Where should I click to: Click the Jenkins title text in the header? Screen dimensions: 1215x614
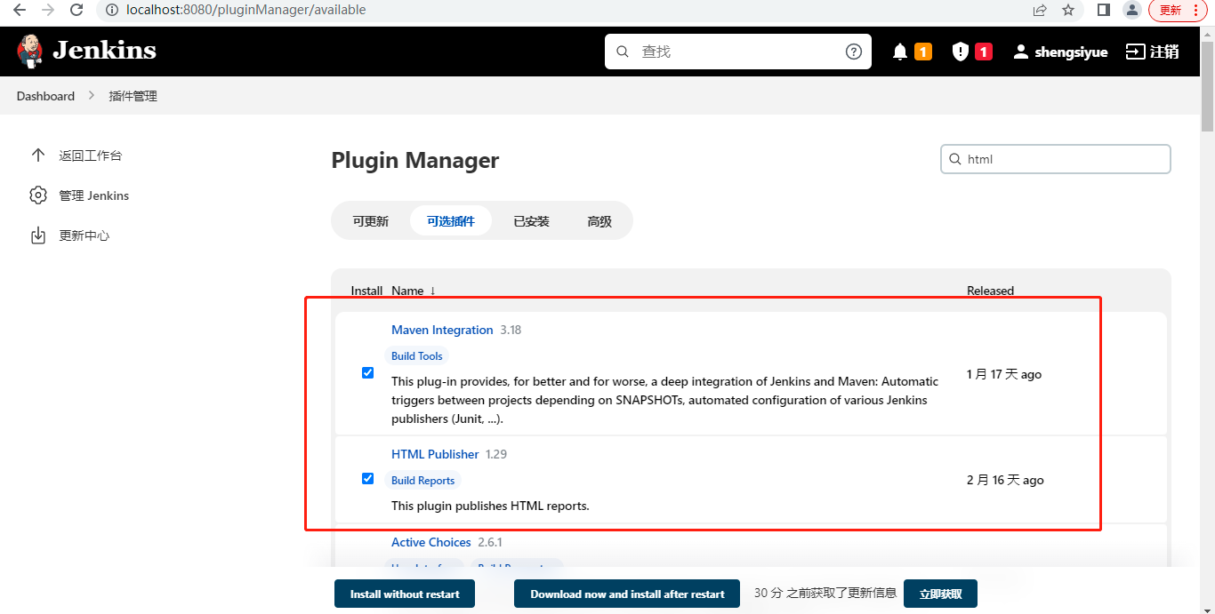(x=104, y=51)
